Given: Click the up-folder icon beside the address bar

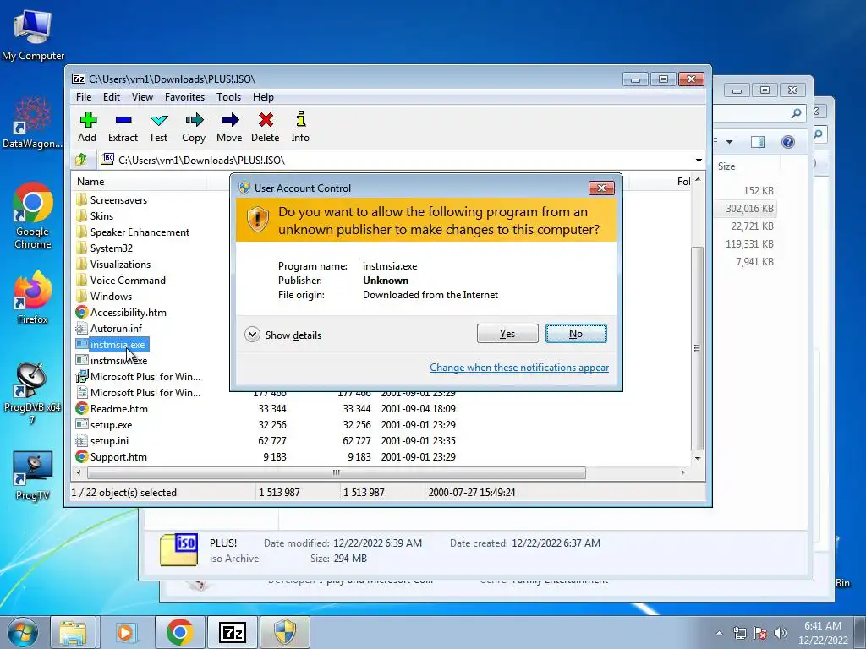Looking at the screenshot, I should click(x=81, y=160).
